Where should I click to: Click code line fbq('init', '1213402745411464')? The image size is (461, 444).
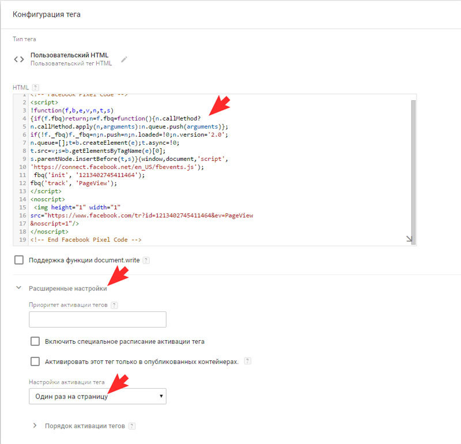click(89, 175)
